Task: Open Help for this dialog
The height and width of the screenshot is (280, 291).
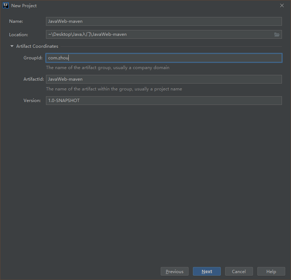Action: [x=271, y=272]
